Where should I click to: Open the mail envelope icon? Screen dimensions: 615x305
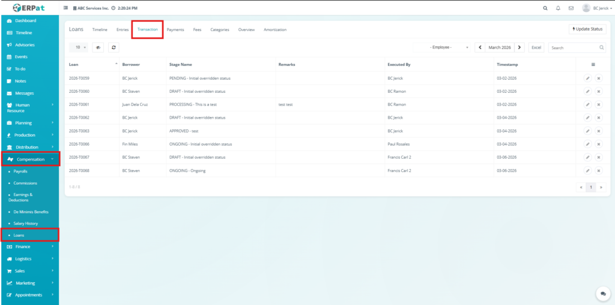pos(571,8)
